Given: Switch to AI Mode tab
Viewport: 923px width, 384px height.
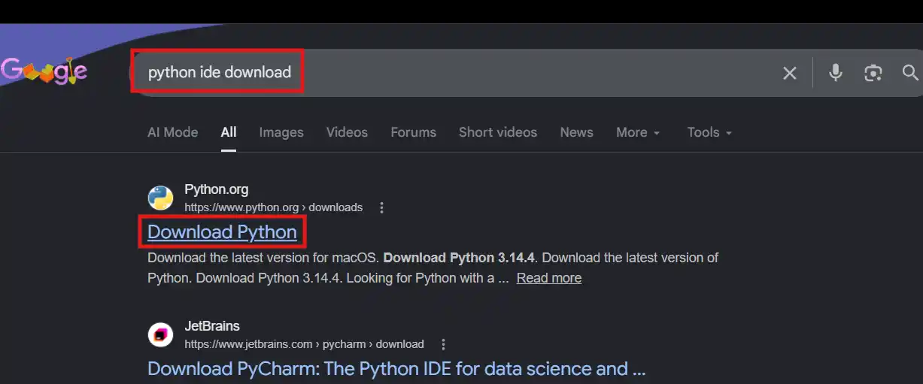Looking at the screenshot, I should click(172, 132).
